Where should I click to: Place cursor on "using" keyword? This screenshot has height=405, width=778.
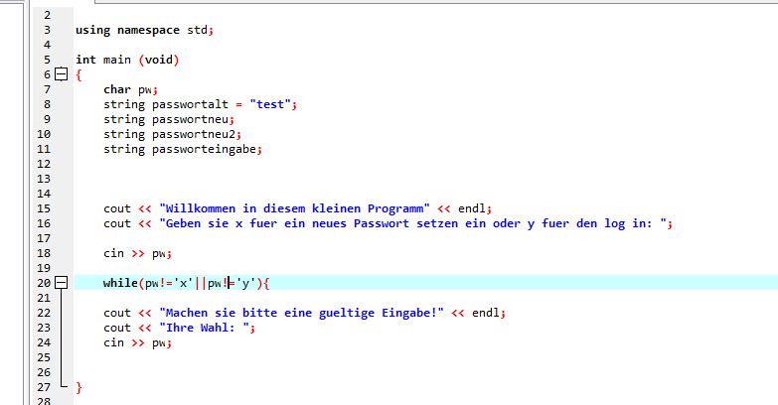[92, 30]
